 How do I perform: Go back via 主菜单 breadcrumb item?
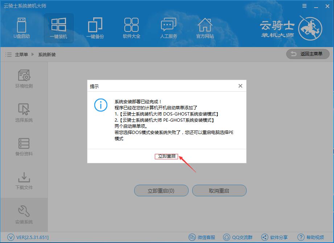(22, 54)
